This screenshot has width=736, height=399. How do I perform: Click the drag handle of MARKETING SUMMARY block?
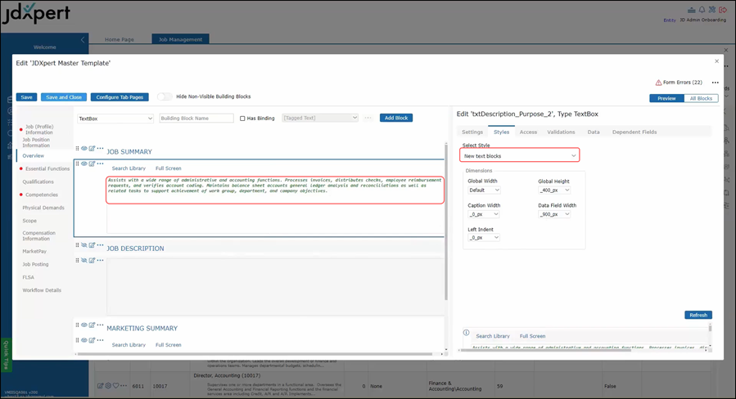pos(78,325)
